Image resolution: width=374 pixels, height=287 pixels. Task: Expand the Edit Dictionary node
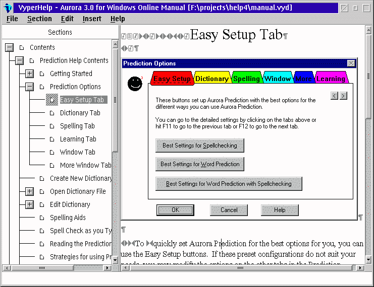pyautogui.click(x=29, y=204)
